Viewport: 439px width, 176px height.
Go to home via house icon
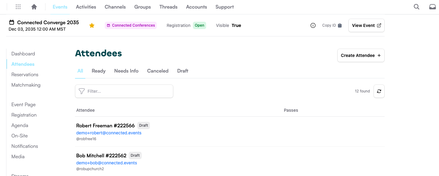click(34, 7)
